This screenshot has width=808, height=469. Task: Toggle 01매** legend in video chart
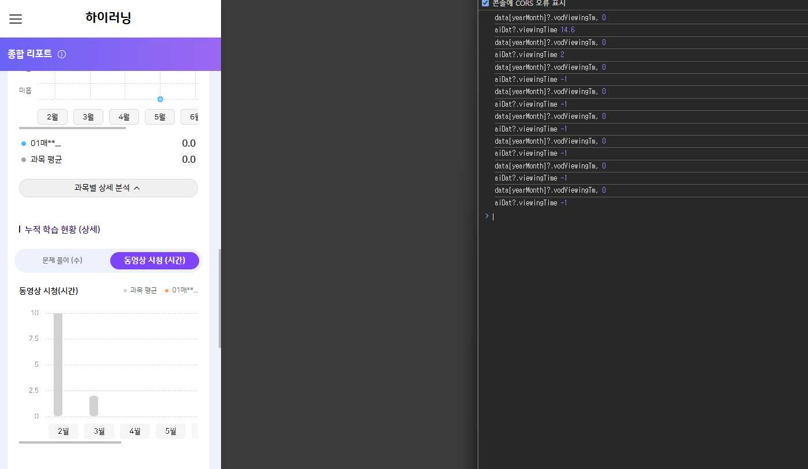point(182,291)
